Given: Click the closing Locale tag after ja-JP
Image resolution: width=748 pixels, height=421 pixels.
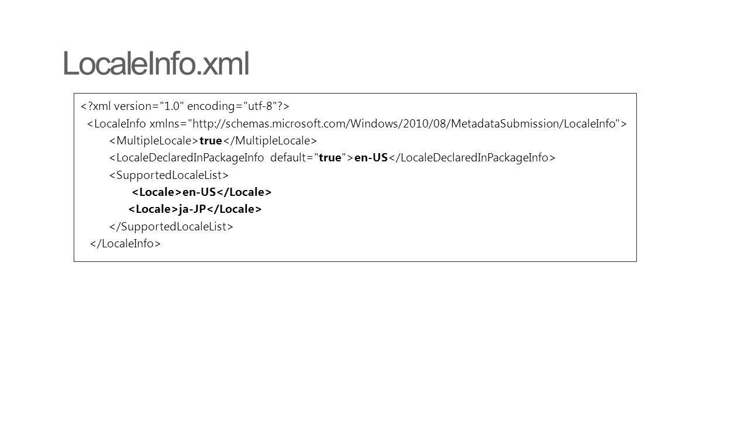Looking at the screenshot, I should click(234, 209).
